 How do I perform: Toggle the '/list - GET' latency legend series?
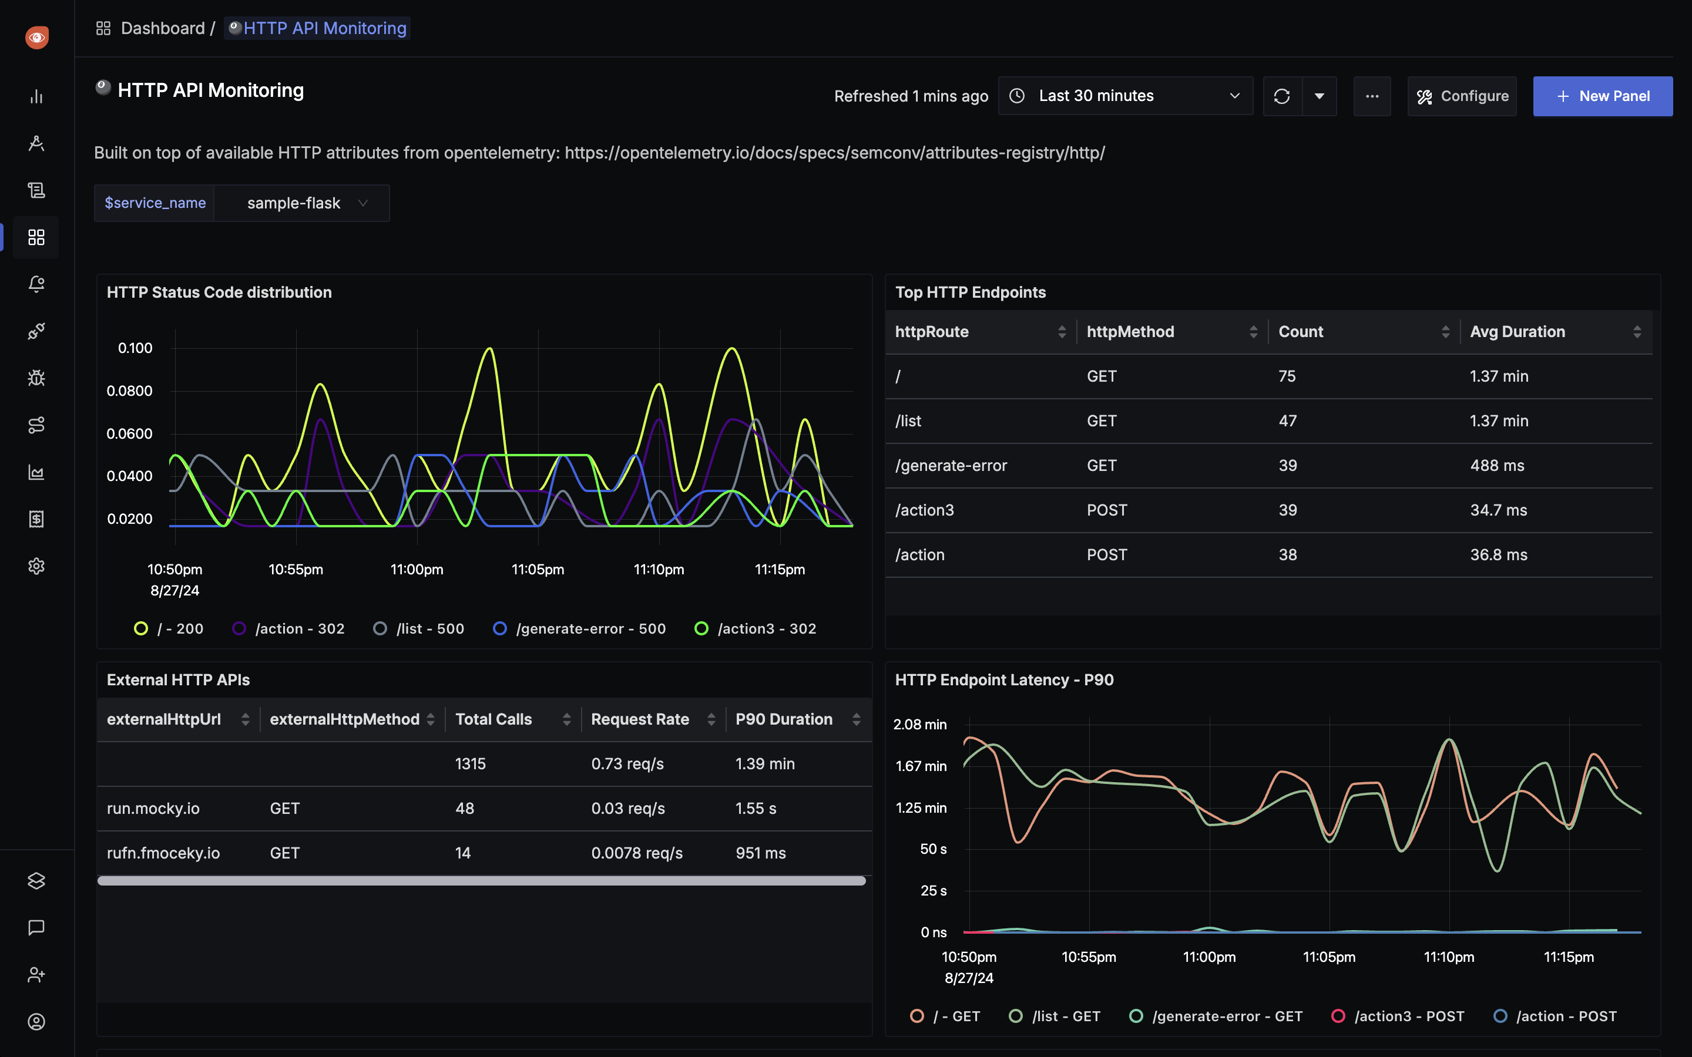pos(1055,1016)
